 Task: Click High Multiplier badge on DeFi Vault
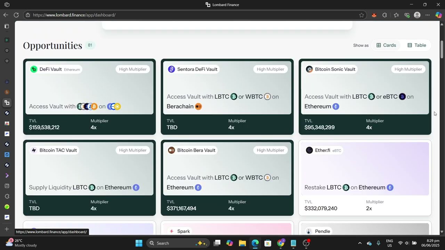pyautogui.click(x=133, y=69)
